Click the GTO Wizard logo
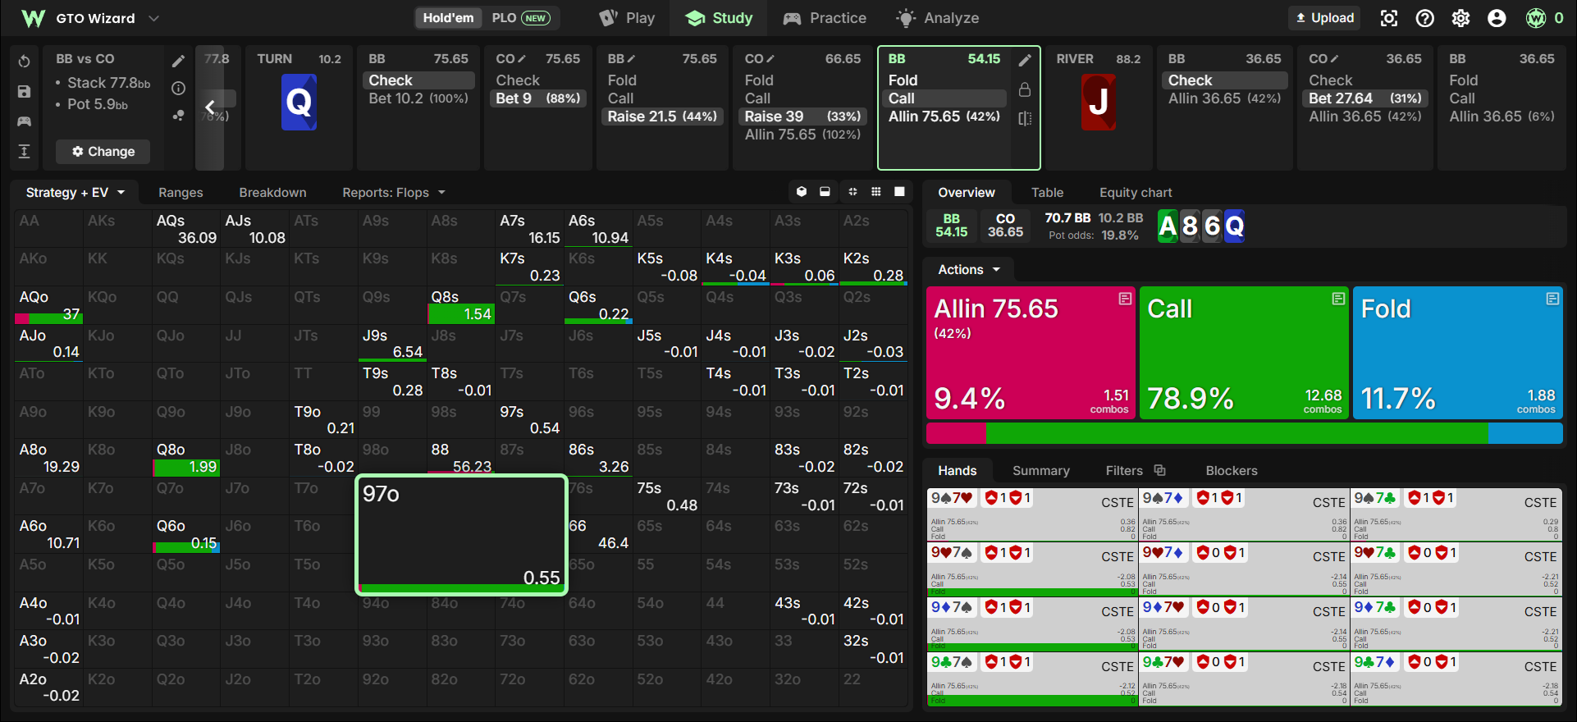Screen dimensions: 1577x722 [x=33, y=18]
